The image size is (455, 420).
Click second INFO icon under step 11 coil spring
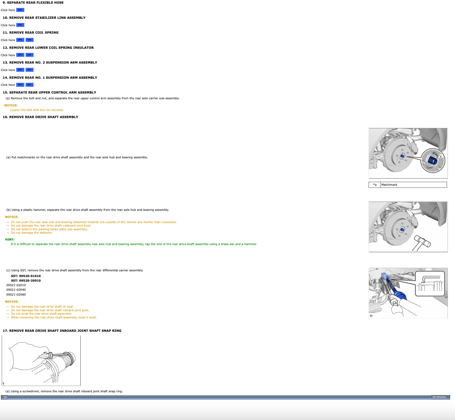30,40
